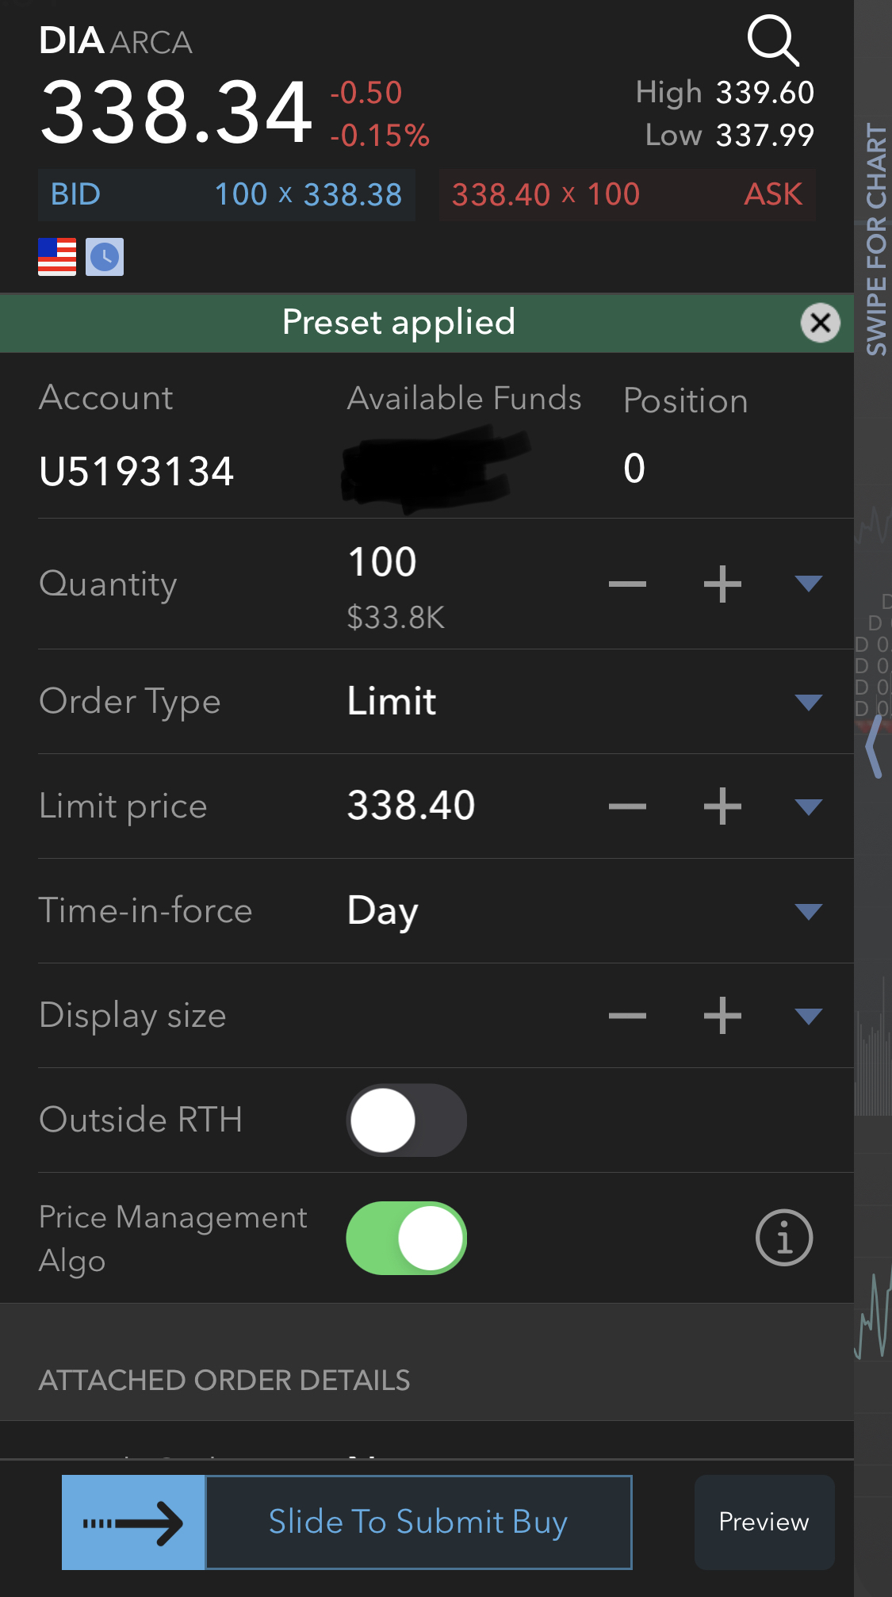The height and width of the screenshot is (1597, 892).
Task: Increase Quantity with plus icon
Action: pos(722,584)
